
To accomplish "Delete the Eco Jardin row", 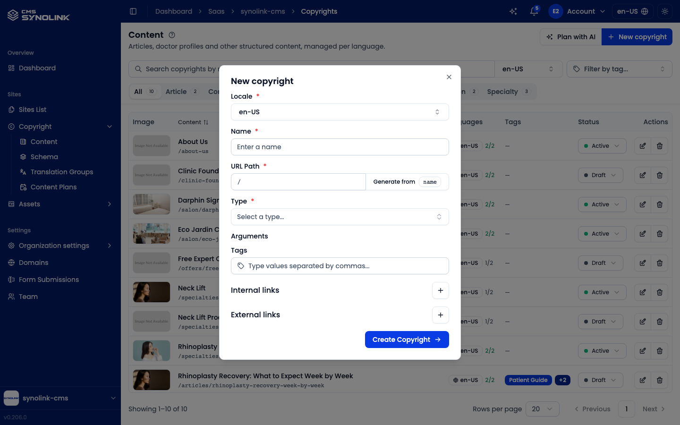I will click(x=660, y=234).
